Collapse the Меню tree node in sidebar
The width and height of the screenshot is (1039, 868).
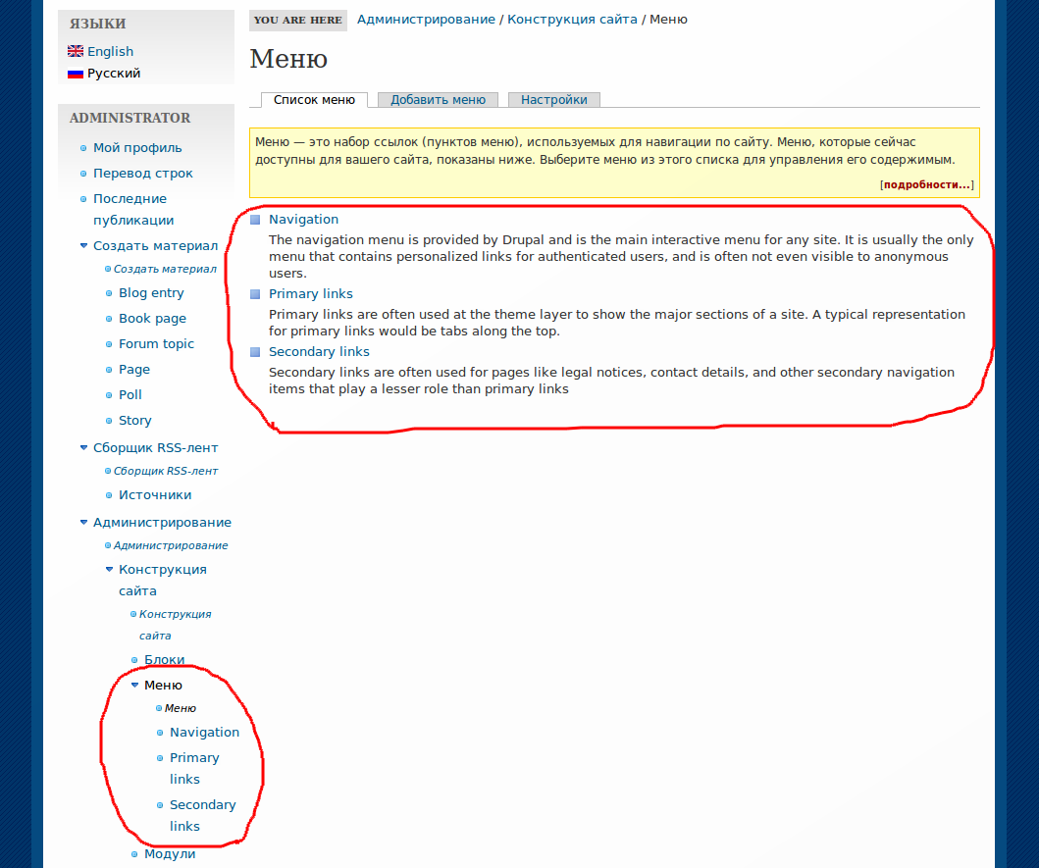(x=134, y=684)
